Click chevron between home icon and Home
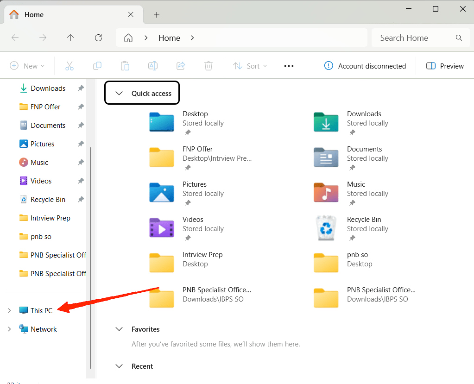The width and height of the screenshot is (474, 384). 146,38
